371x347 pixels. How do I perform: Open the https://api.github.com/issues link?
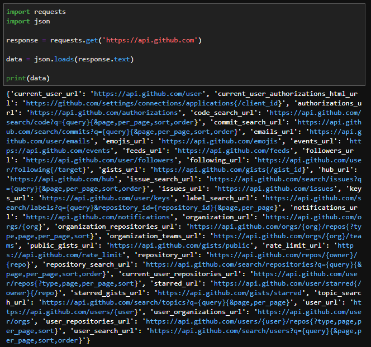[275, 189]
